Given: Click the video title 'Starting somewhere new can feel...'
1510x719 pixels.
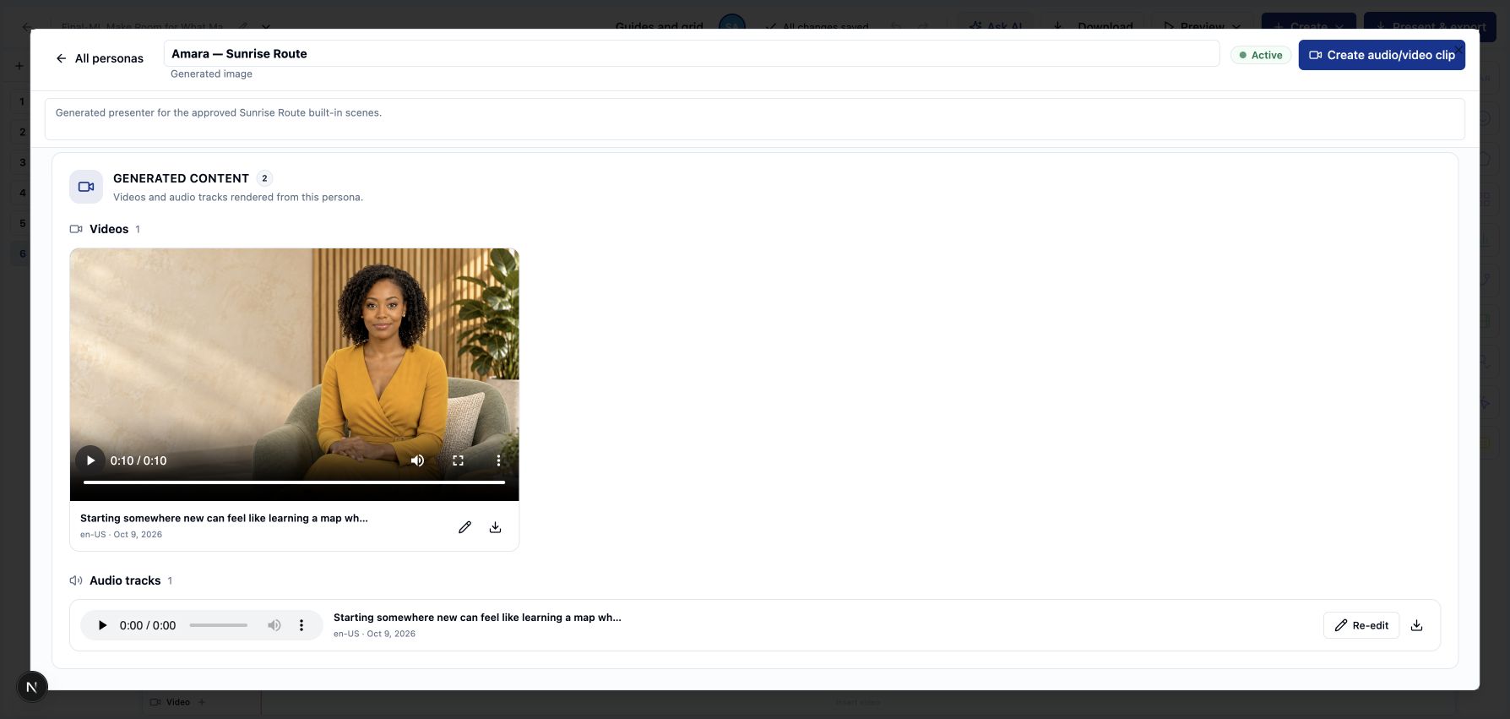Looking at the screenshot, I should click(x=224, y=518).
